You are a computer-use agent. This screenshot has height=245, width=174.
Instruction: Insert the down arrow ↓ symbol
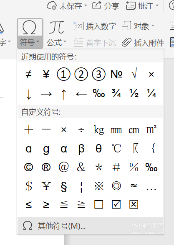pos(29,94)
